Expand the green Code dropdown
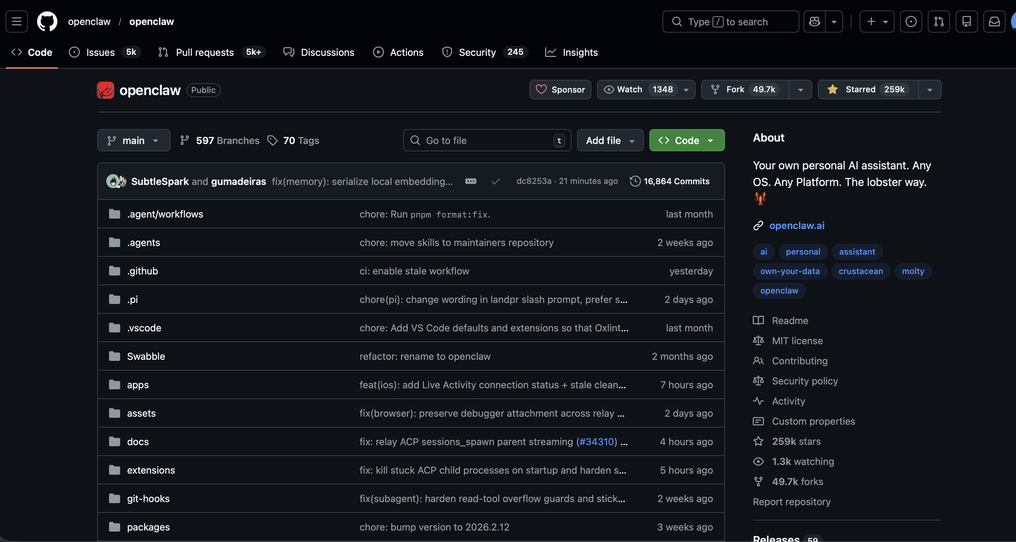Viewport: 1016px width, 542px height. [x=687, y=140]
